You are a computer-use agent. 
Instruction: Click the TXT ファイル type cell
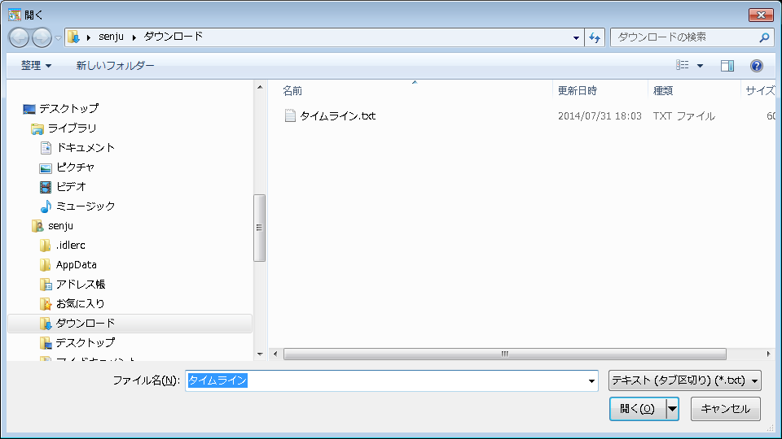tap(683, 116)
